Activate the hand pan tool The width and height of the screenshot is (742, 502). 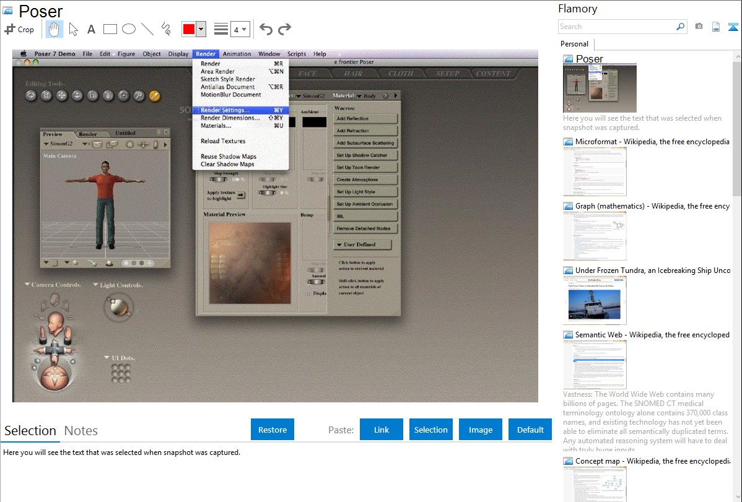[54, 29]
